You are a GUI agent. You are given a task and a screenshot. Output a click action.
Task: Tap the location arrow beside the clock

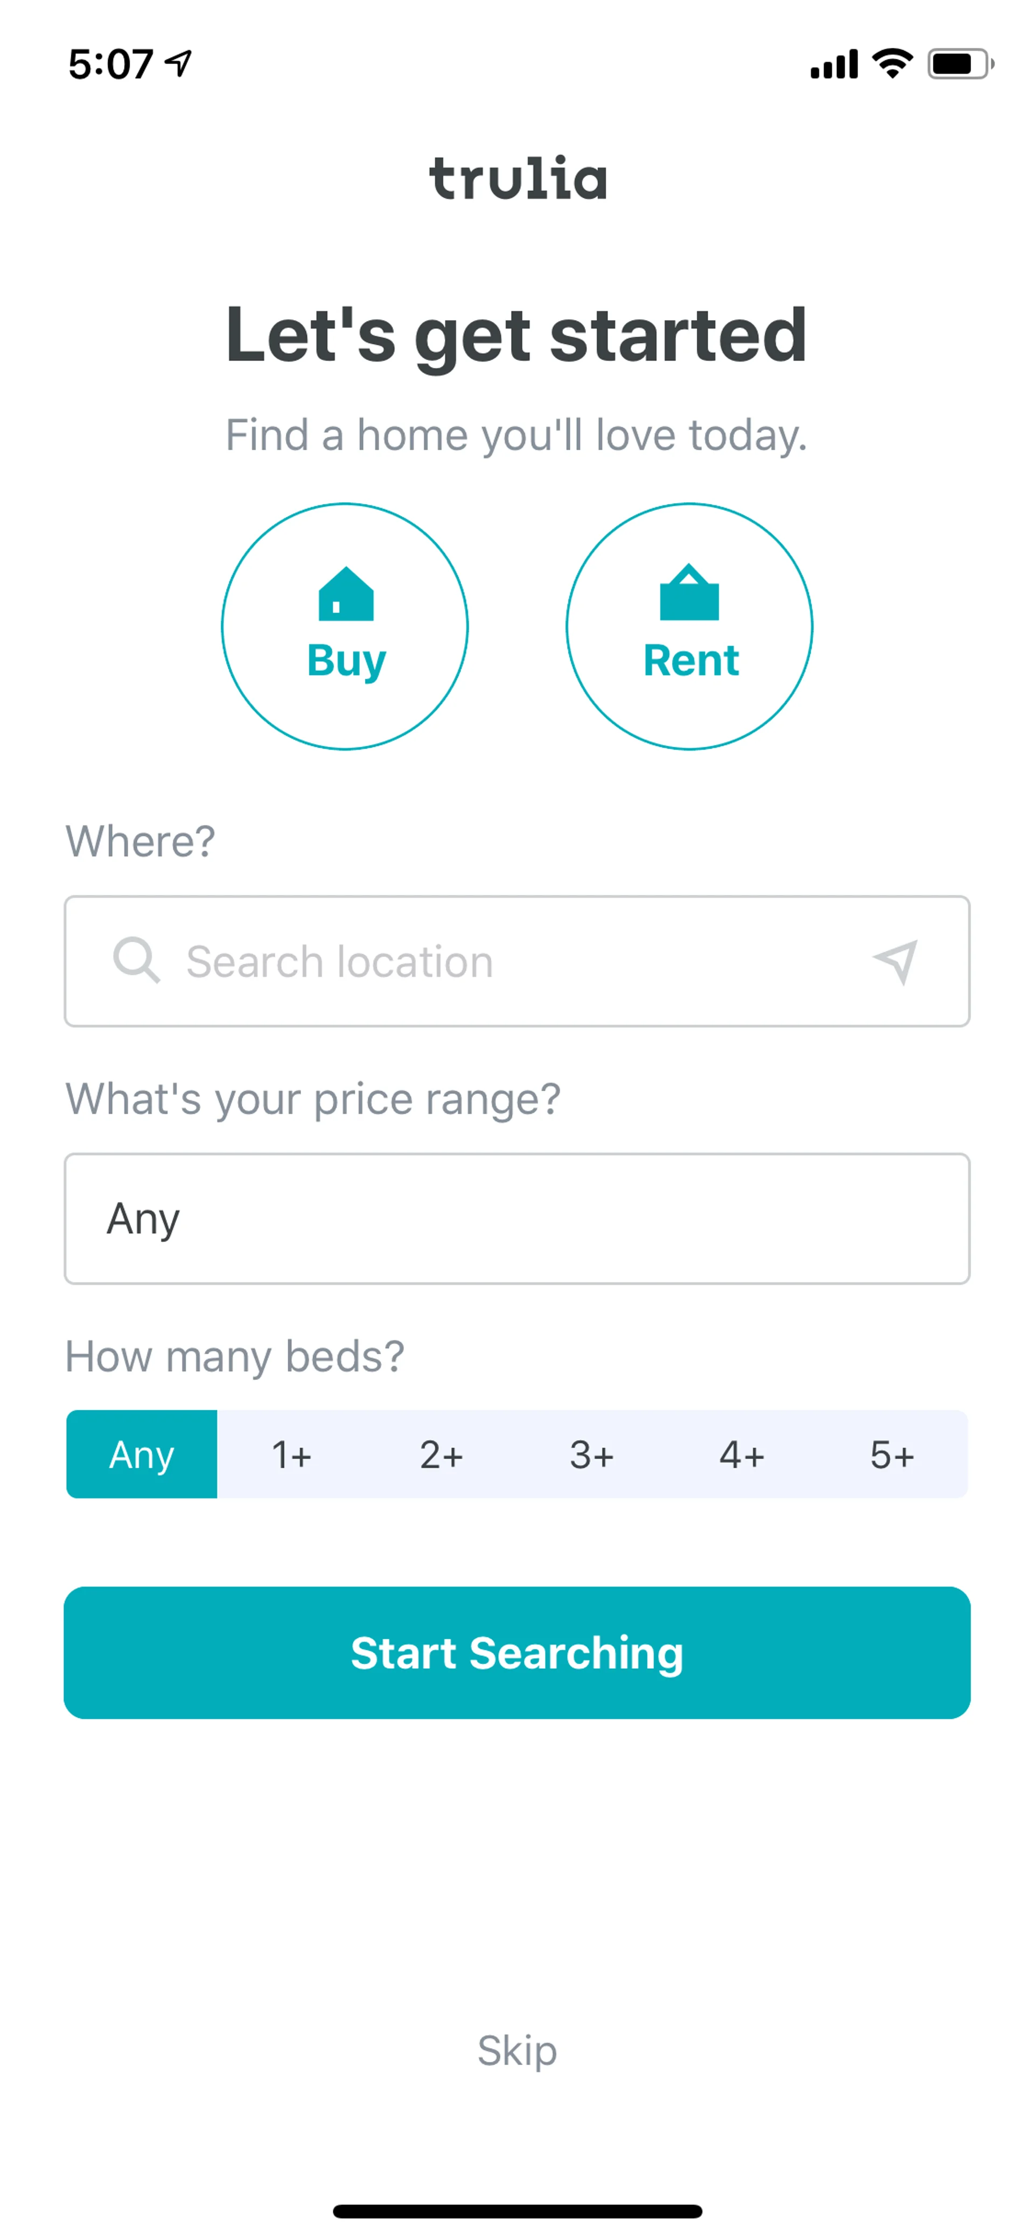click(x=179, y=63)
